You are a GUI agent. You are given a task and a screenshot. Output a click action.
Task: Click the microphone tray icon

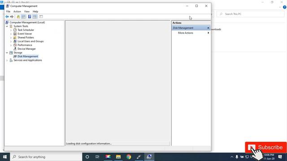237,157
